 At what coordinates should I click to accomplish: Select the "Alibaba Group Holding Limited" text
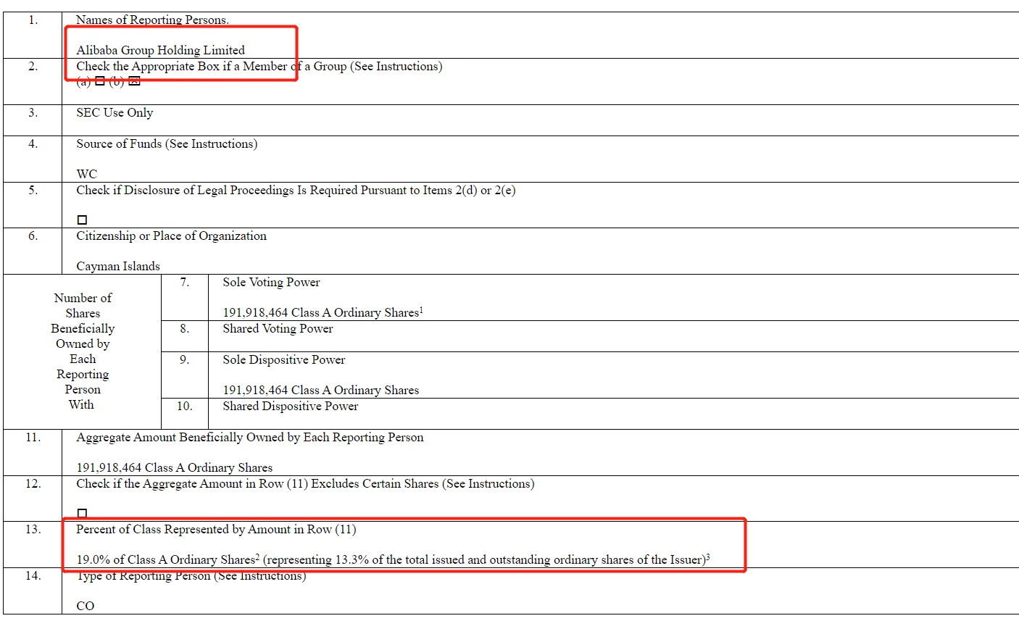point(161,50)
